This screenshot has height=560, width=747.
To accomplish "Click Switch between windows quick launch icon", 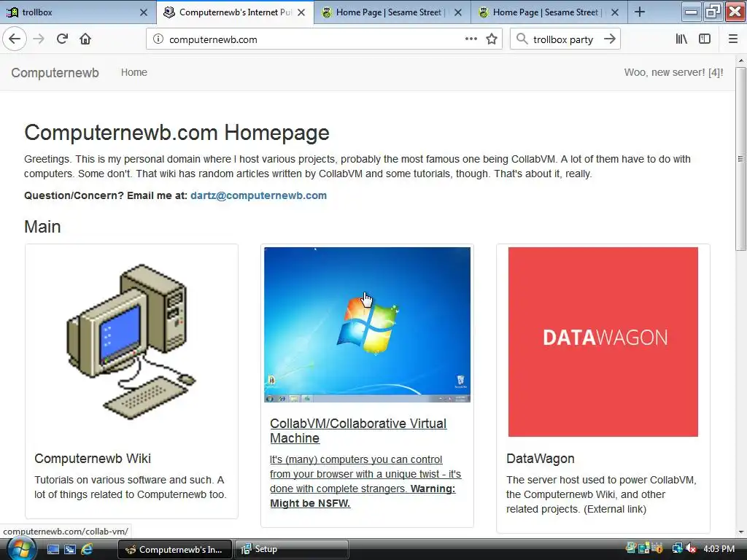I will click(70, 549).
